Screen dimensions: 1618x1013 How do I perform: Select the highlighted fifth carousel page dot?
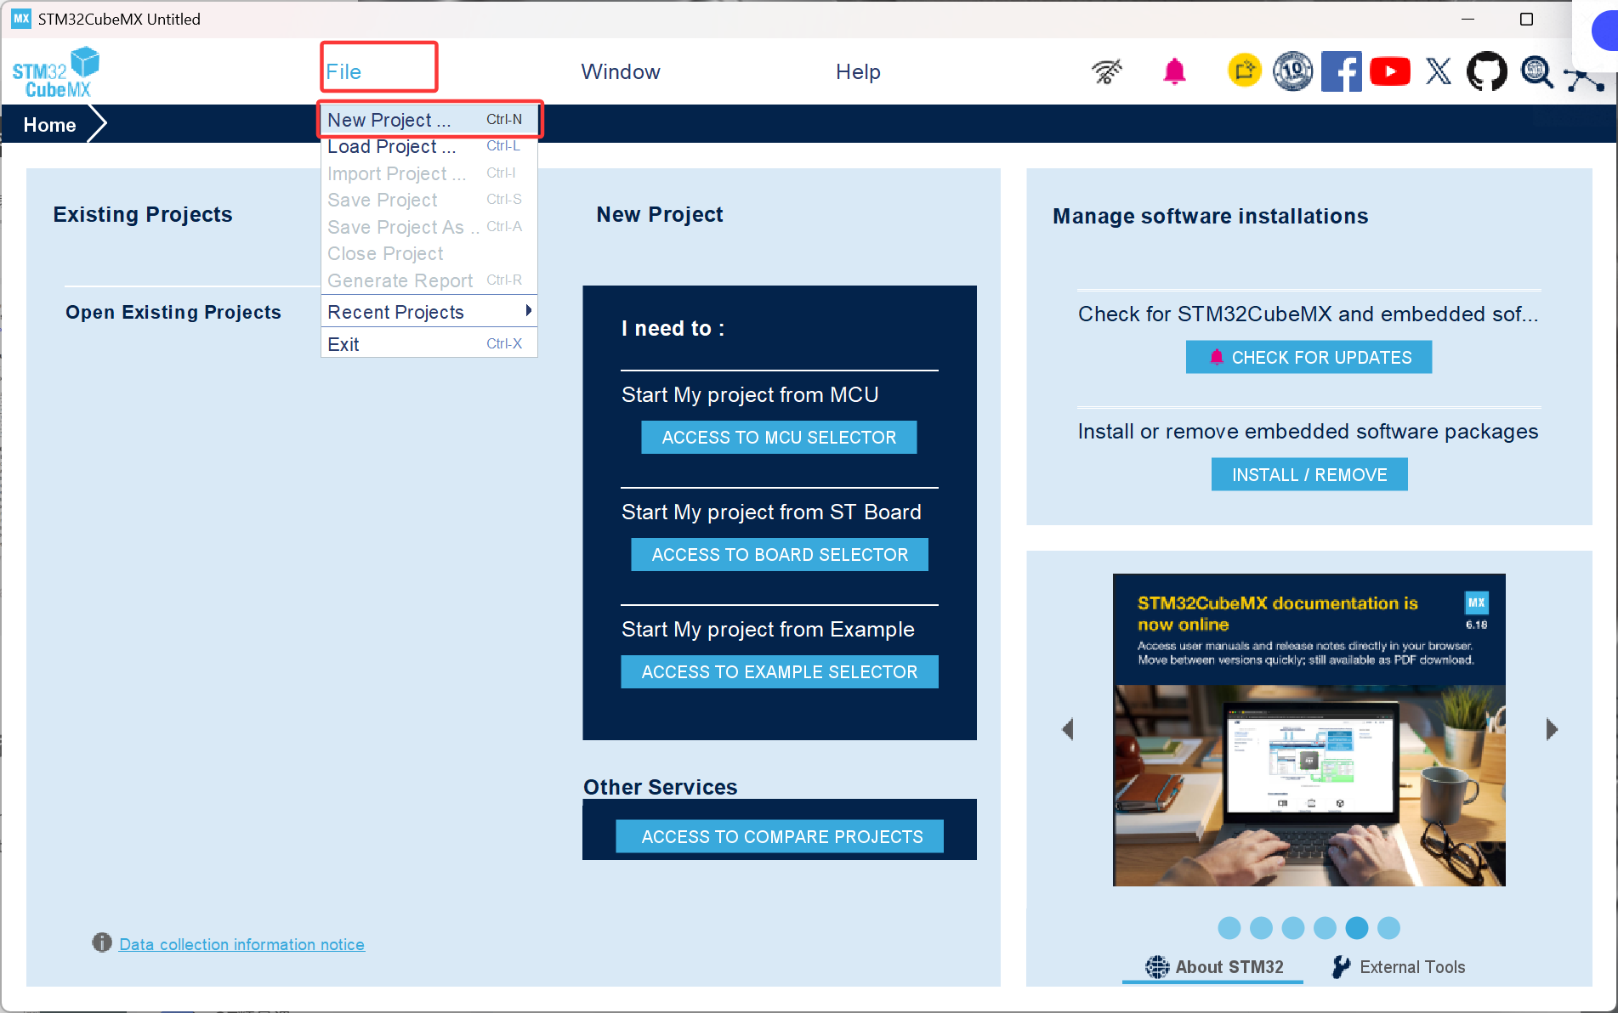click(x=1357, y=928)
